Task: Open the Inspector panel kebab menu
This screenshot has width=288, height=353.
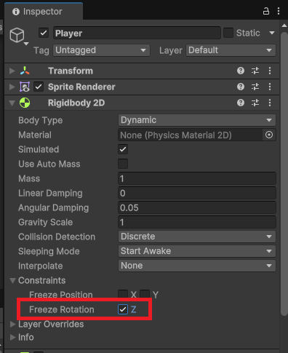Action: tap(279, 11)
